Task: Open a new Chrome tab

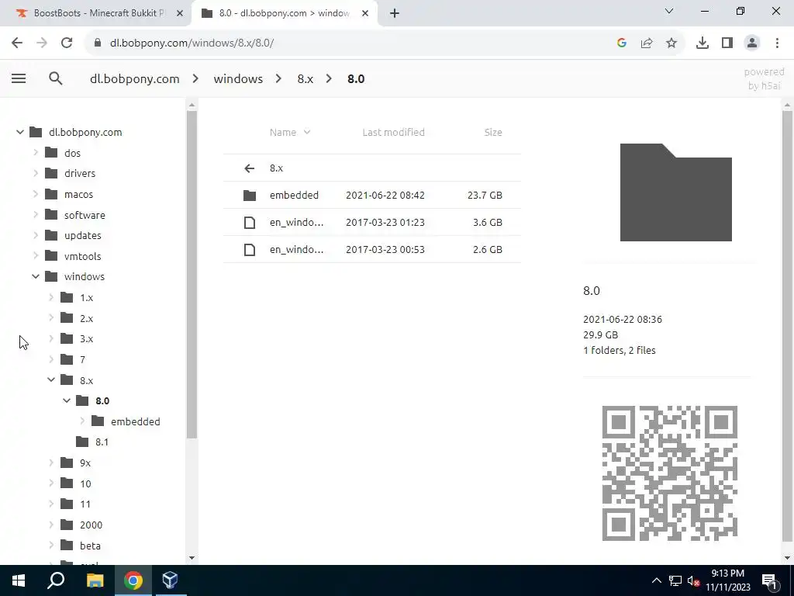Action: pos(395,13)
